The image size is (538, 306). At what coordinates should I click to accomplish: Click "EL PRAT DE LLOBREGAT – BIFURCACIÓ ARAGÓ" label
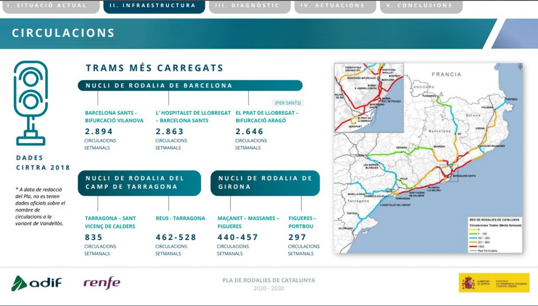click(267, 117)
